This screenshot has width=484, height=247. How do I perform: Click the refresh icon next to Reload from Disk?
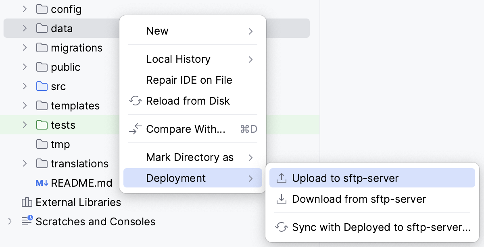pos(135,101)
